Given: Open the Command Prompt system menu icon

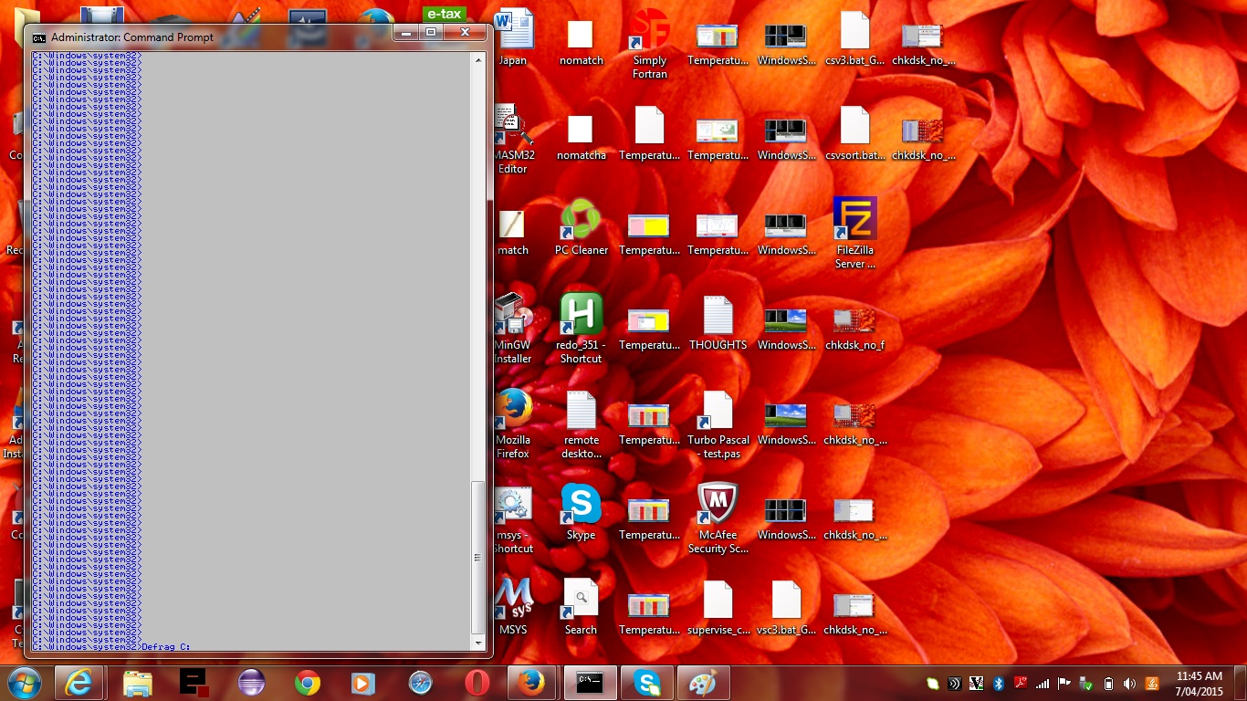Looking at the screenshot, I should [x=38, y=37].
